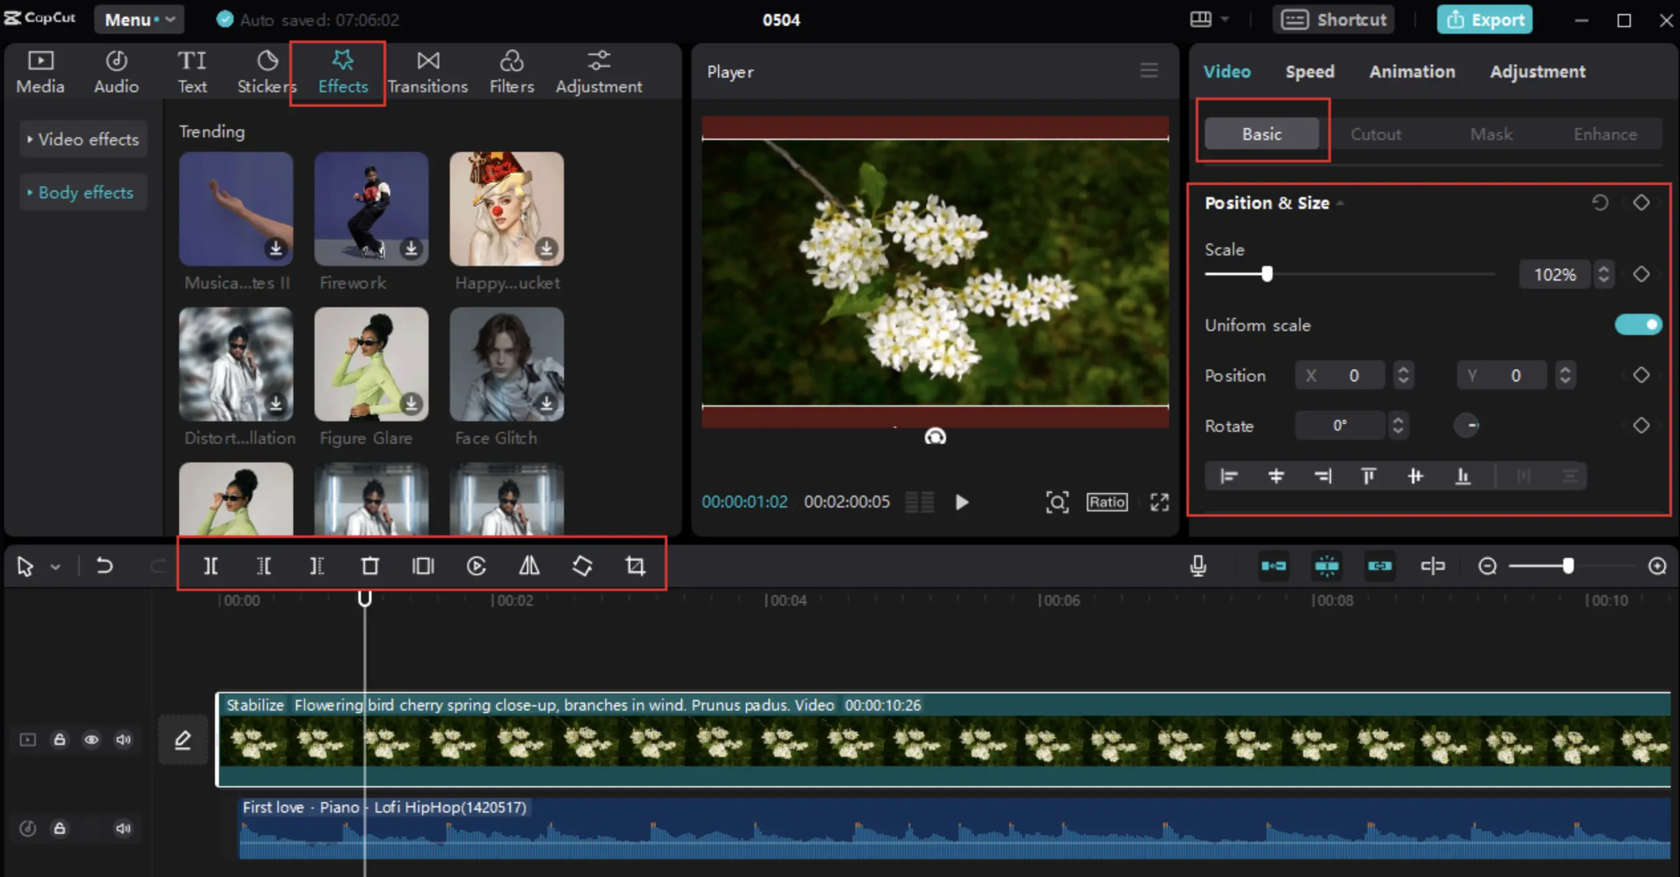Click the Rotate clip icon
Viewport: 1680px width, 877px height.
582,566
